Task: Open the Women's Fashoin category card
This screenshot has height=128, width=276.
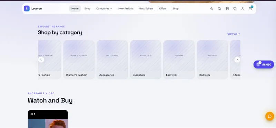Action: point(79,60)
